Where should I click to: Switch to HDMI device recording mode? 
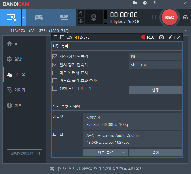(x=64, y=17)
